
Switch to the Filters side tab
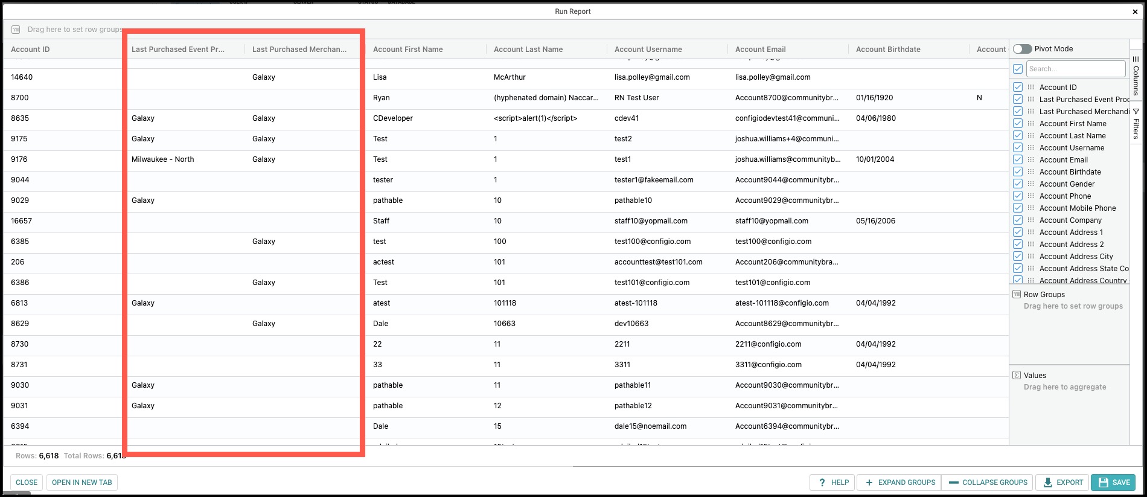click(1136, 123)
